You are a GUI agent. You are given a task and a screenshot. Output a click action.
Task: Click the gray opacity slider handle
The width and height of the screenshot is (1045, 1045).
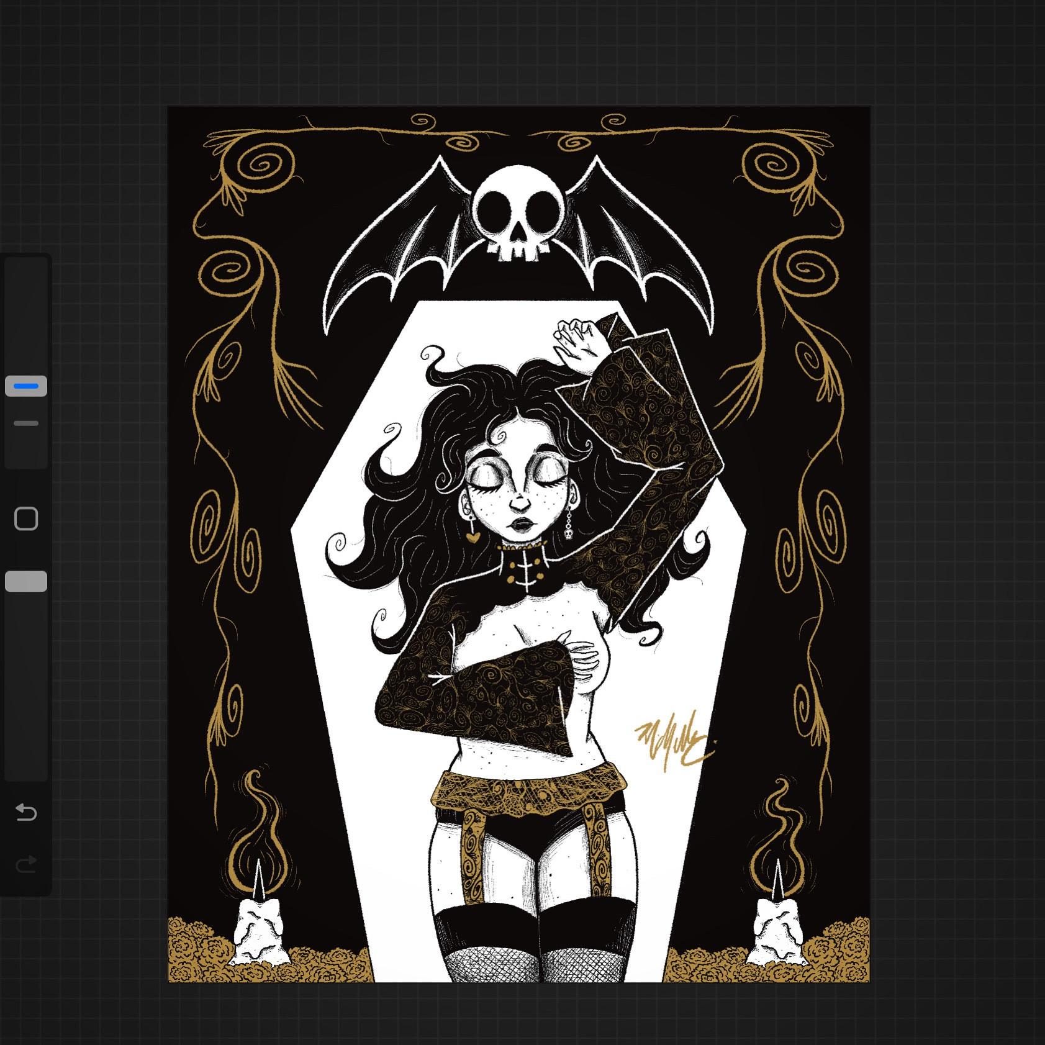click(26, 581)
